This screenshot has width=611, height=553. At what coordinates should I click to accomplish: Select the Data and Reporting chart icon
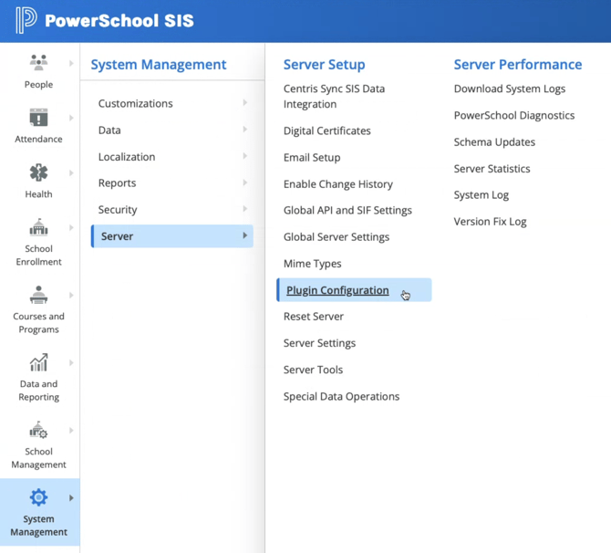38,362
